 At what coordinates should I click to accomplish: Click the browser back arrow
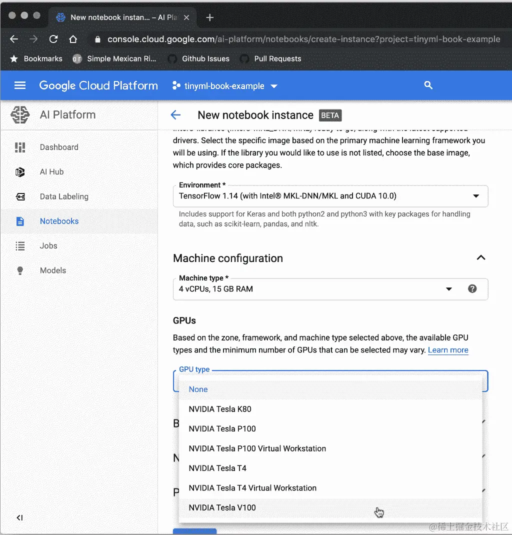(x=14, y=39)
